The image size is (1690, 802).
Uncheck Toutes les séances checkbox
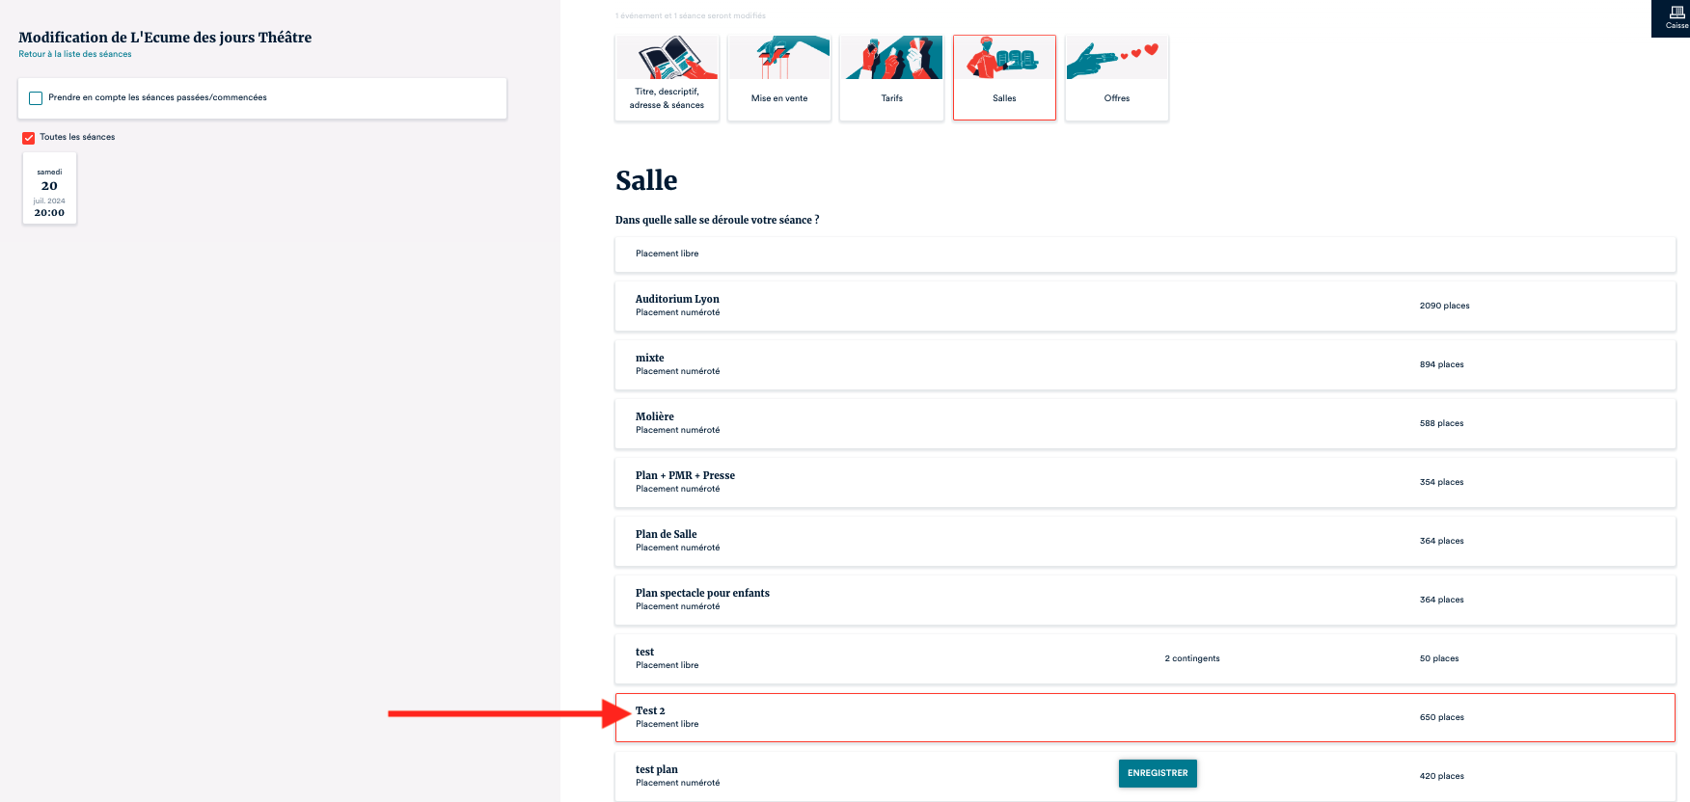coord(29,138)
